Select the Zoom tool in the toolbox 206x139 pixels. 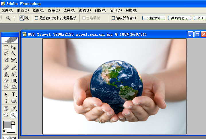13,115
